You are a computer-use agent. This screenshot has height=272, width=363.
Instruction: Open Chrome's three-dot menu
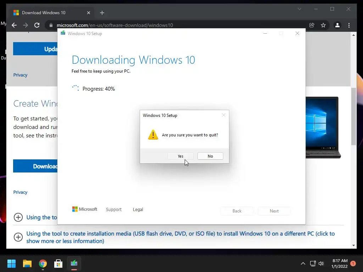[x=349, y=25]
